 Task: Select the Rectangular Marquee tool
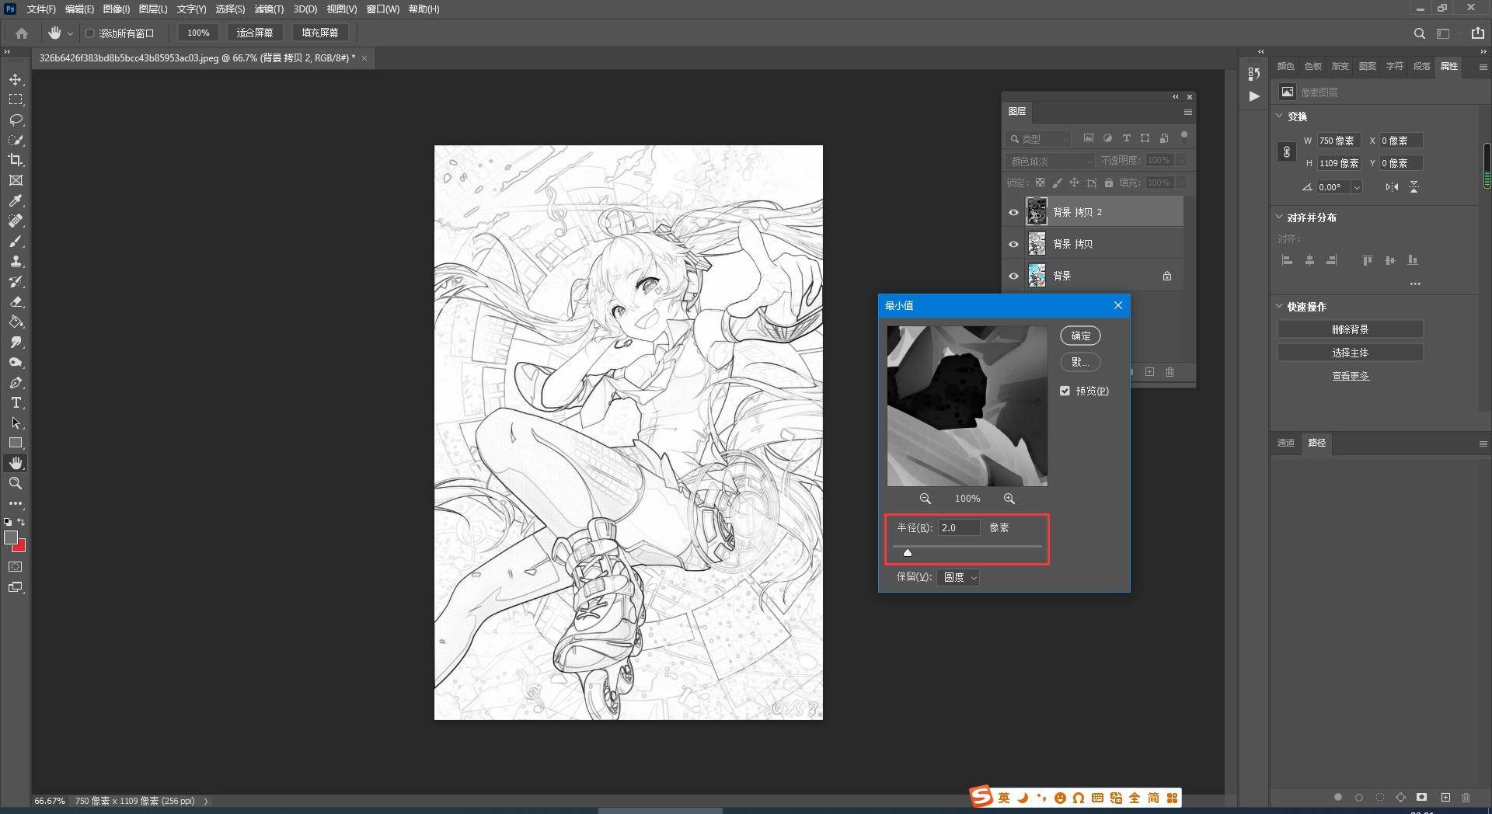pyautogui.click(x=16, y=99)
